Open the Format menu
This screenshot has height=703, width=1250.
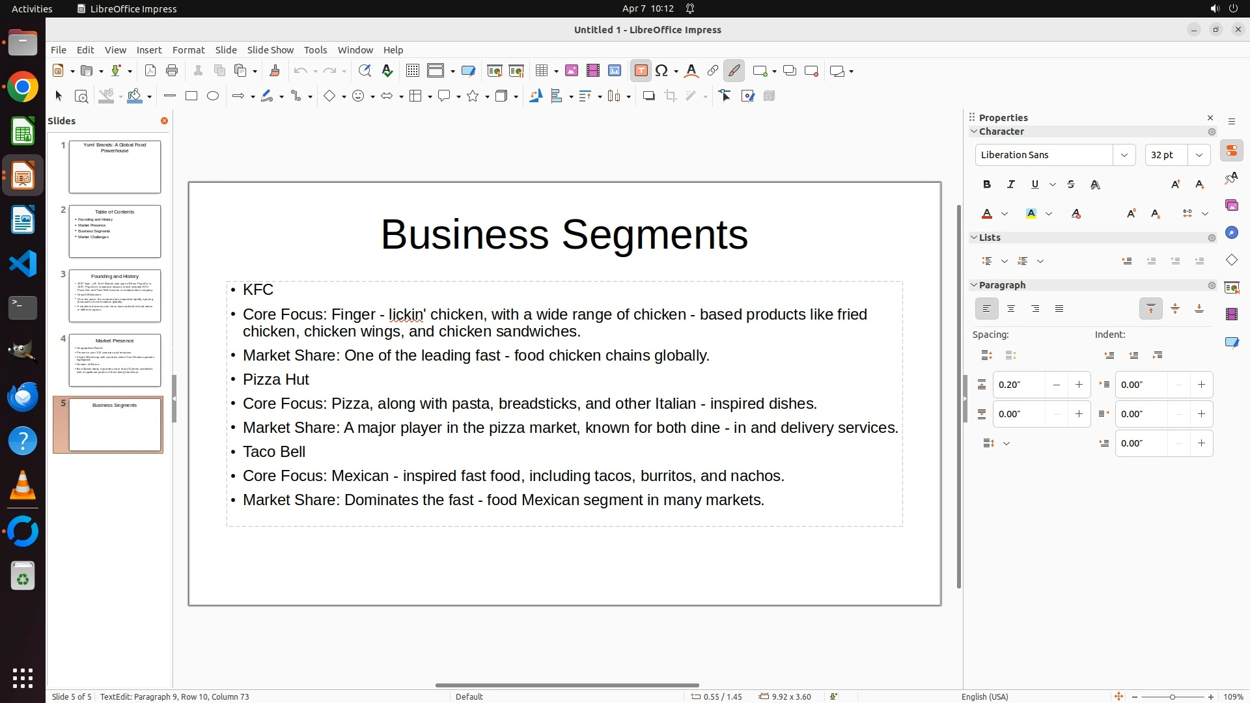[x=188, y=50]
